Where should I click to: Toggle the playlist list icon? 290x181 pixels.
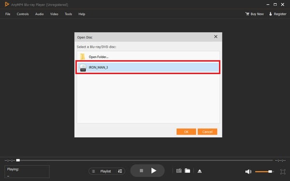pos(93,171)
